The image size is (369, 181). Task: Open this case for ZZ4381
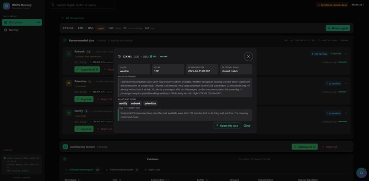[x=227, y=126]
